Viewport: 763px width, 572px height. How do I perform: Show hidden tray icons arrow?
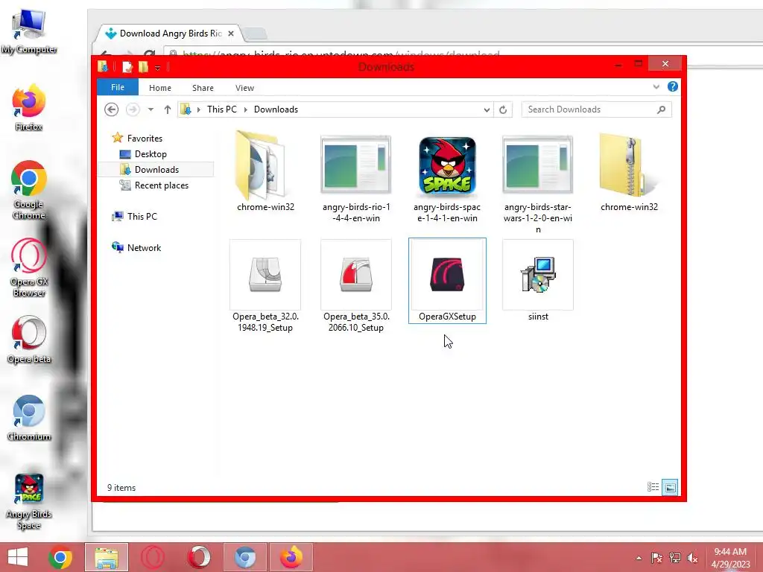[639, 558]
